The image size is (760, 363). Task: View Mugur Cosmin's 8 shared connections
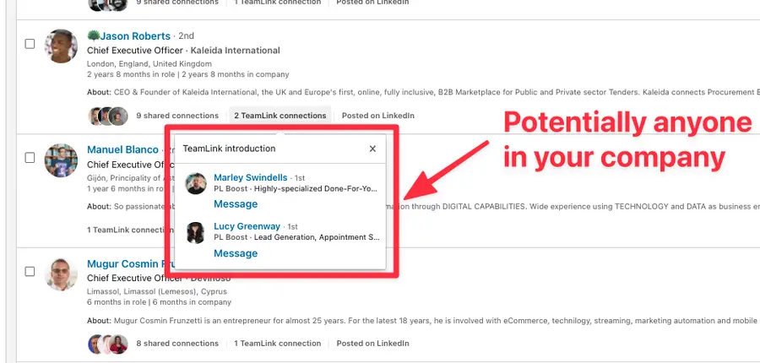[x=177, y=344]
